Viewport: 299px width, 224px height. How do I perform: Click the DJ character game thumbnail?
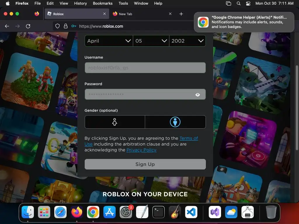coord(248,140)
